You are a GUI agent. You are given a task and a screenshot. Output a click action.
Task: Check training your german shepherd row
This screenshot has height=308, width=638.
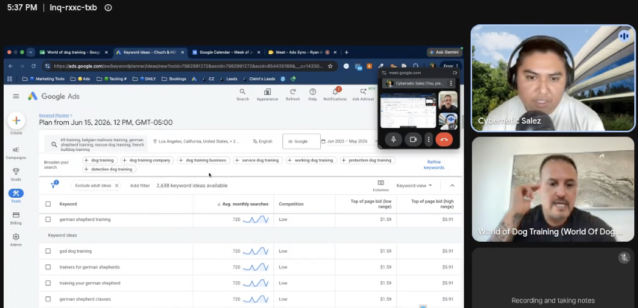(48, 283)
